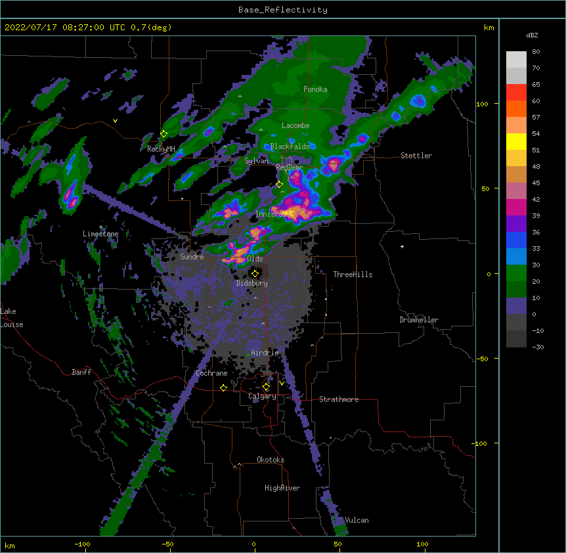The image size is (566, 553).
Task: Select the Calgary map label
Action: click(x=263, y=396)
